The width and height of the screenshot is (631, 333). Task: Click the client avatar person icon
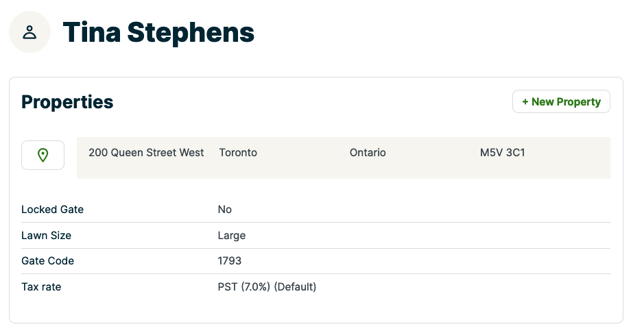coord(29,32)
